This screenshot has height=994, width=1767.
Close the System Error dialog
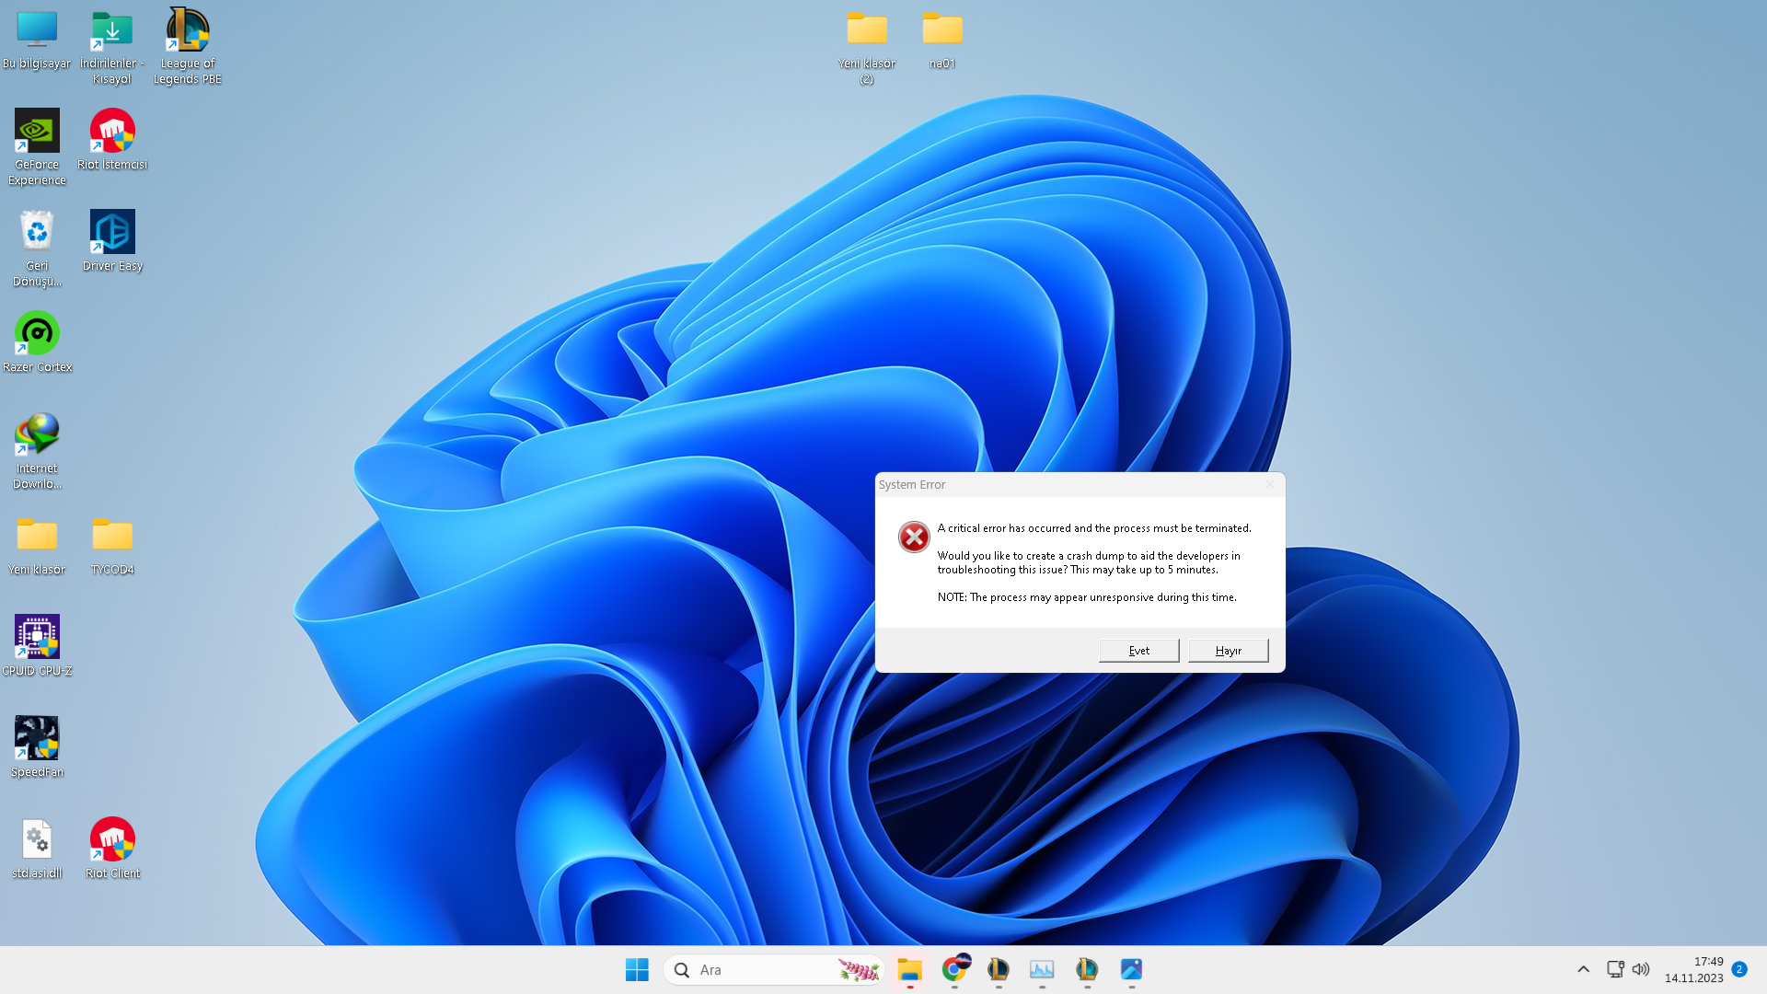pos(1270,484)
